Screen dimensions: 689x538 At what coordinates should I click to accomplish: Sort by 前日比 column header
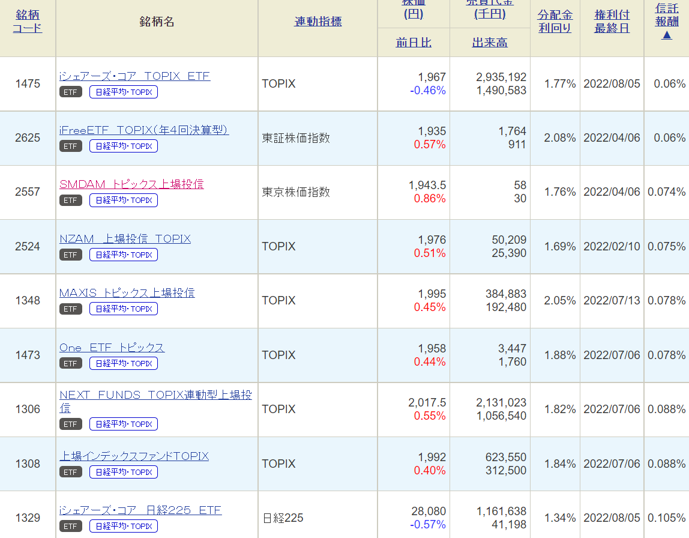coord(414,43)
